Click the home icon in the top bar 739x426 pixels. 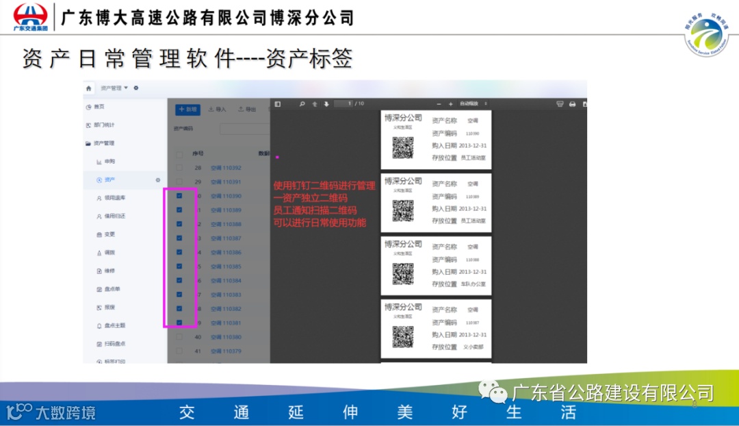88,88
